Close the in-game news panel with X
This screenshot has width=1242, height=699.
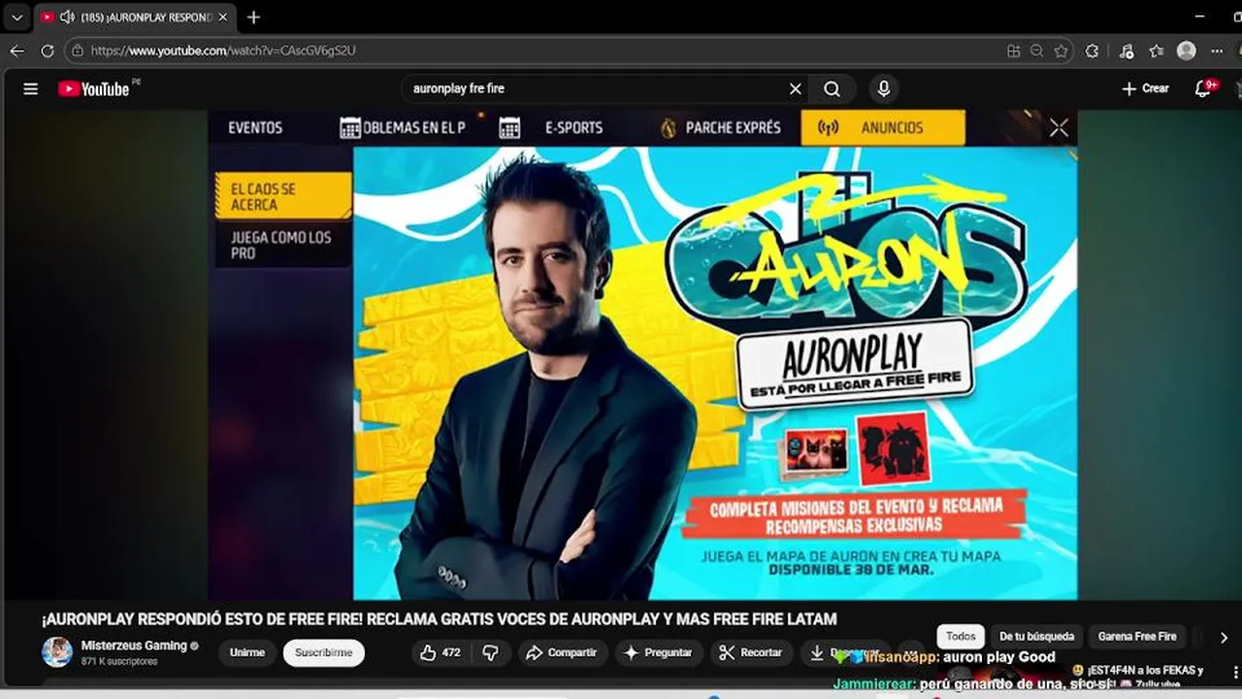(x=1059, y=127)
